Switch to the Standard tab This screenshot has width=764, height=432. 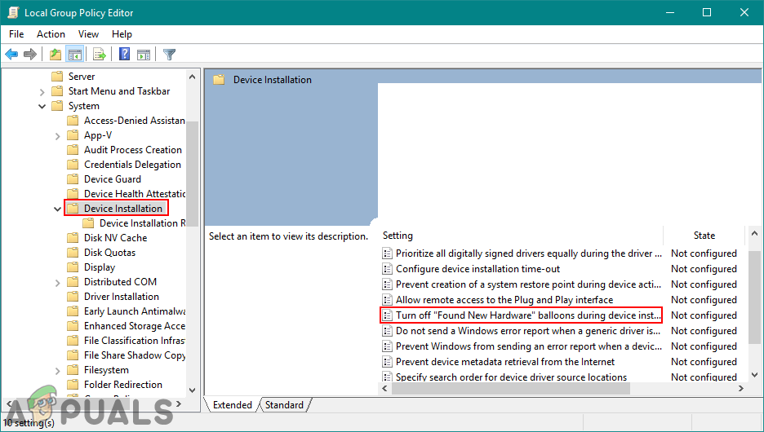[284, 405]
